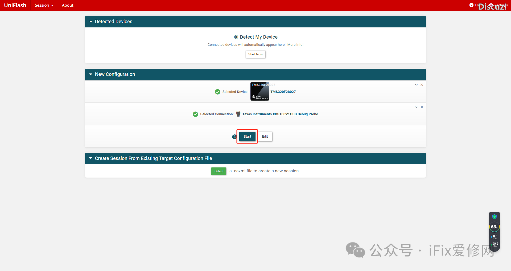Remove selected connection with X icon

click(422, 107)
